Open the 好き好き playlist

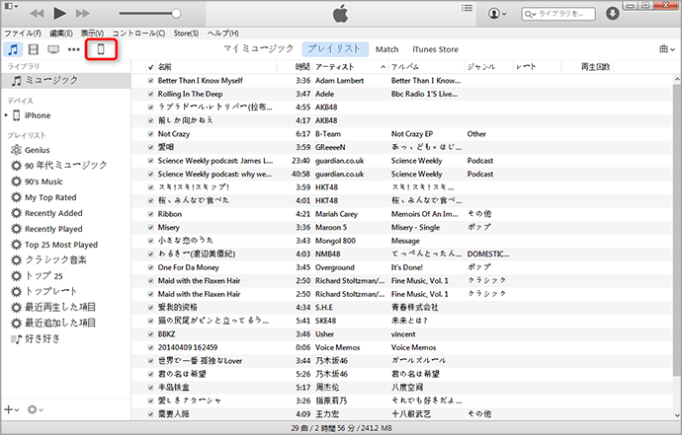tap(42, 338)
